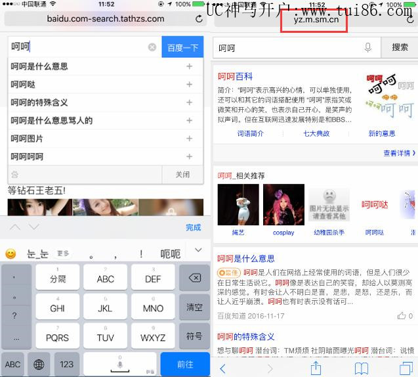
Task: Go to previous field with up arrow
Action: coord(15,227)
